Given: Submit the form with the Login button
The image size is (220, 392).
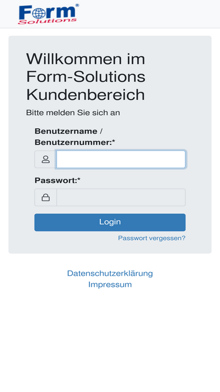Looking at the screenshot, I should [110, 222].
